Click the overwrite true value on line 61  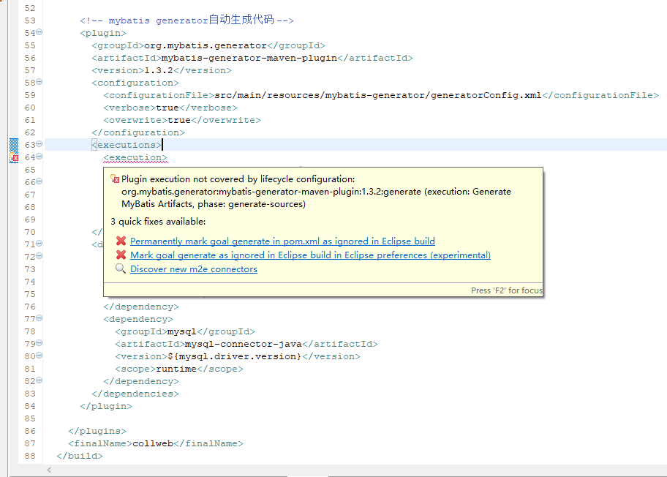tap(179, 120)
